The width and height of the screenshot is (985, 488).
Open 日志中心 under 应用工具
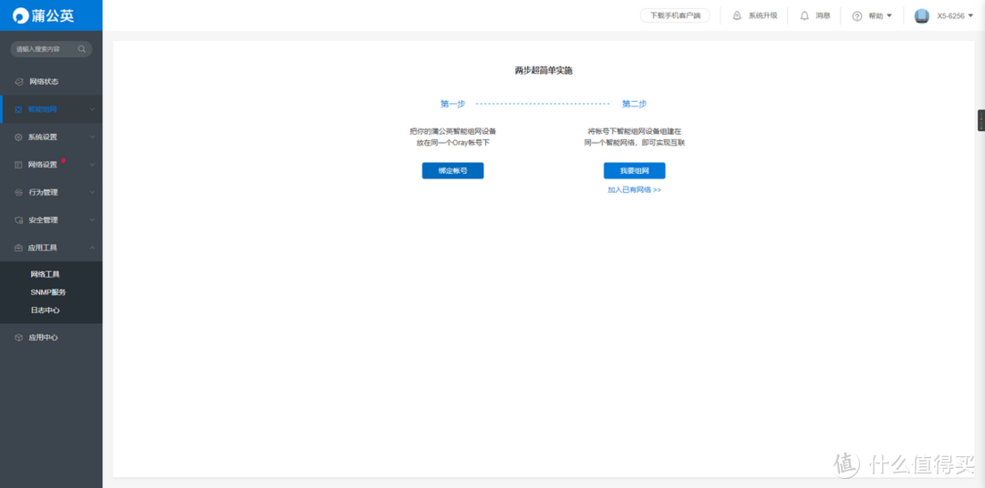pyautogui.click(x=45, y=310)
